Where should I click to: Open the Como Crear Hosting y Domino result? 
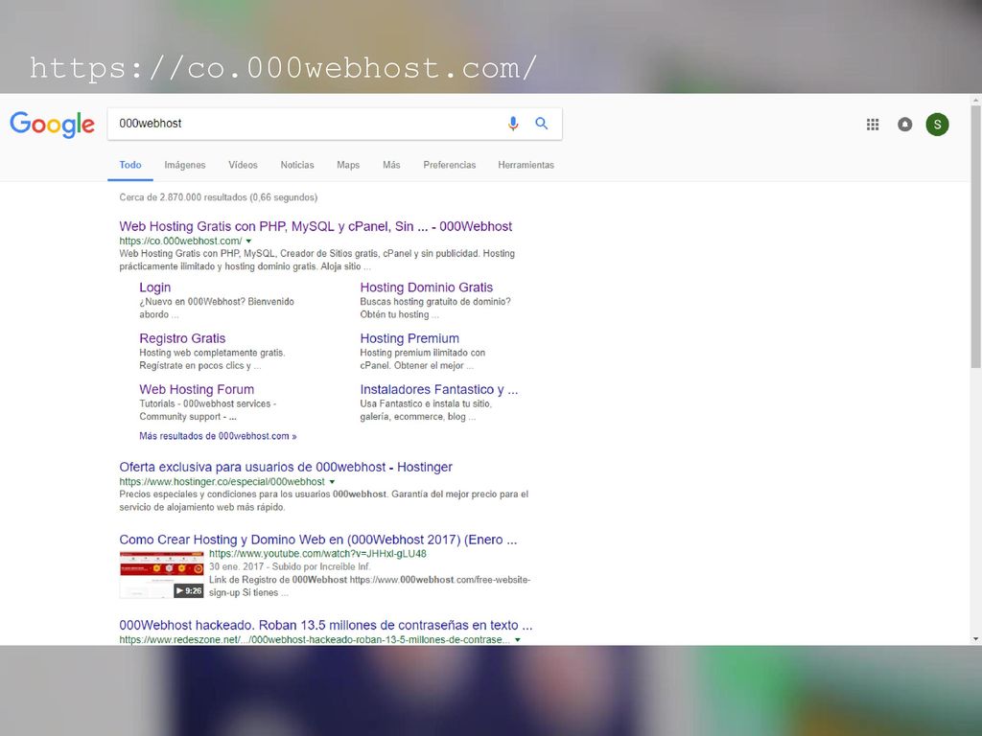(x=318, y=540)
